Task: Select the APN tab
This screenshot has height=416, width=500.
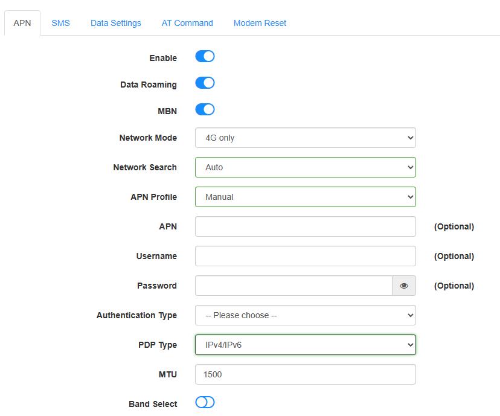Action: point(22,23)
